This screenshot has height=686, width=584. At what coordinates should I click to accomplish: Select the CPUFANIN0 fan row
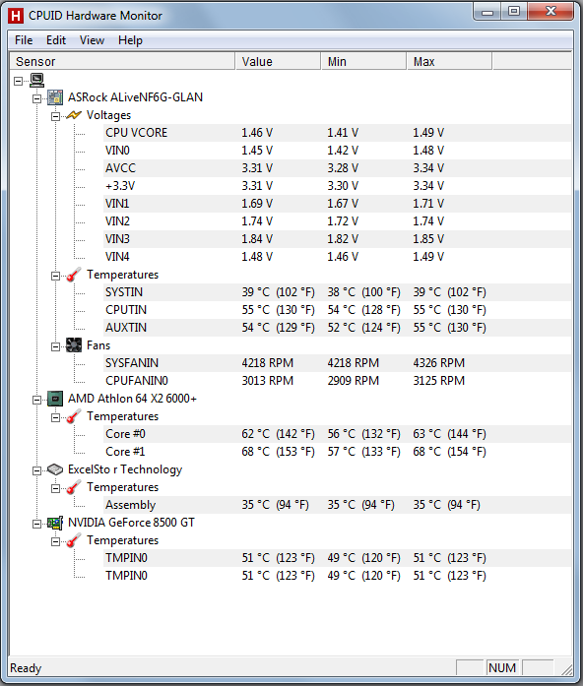coord(337,381)
